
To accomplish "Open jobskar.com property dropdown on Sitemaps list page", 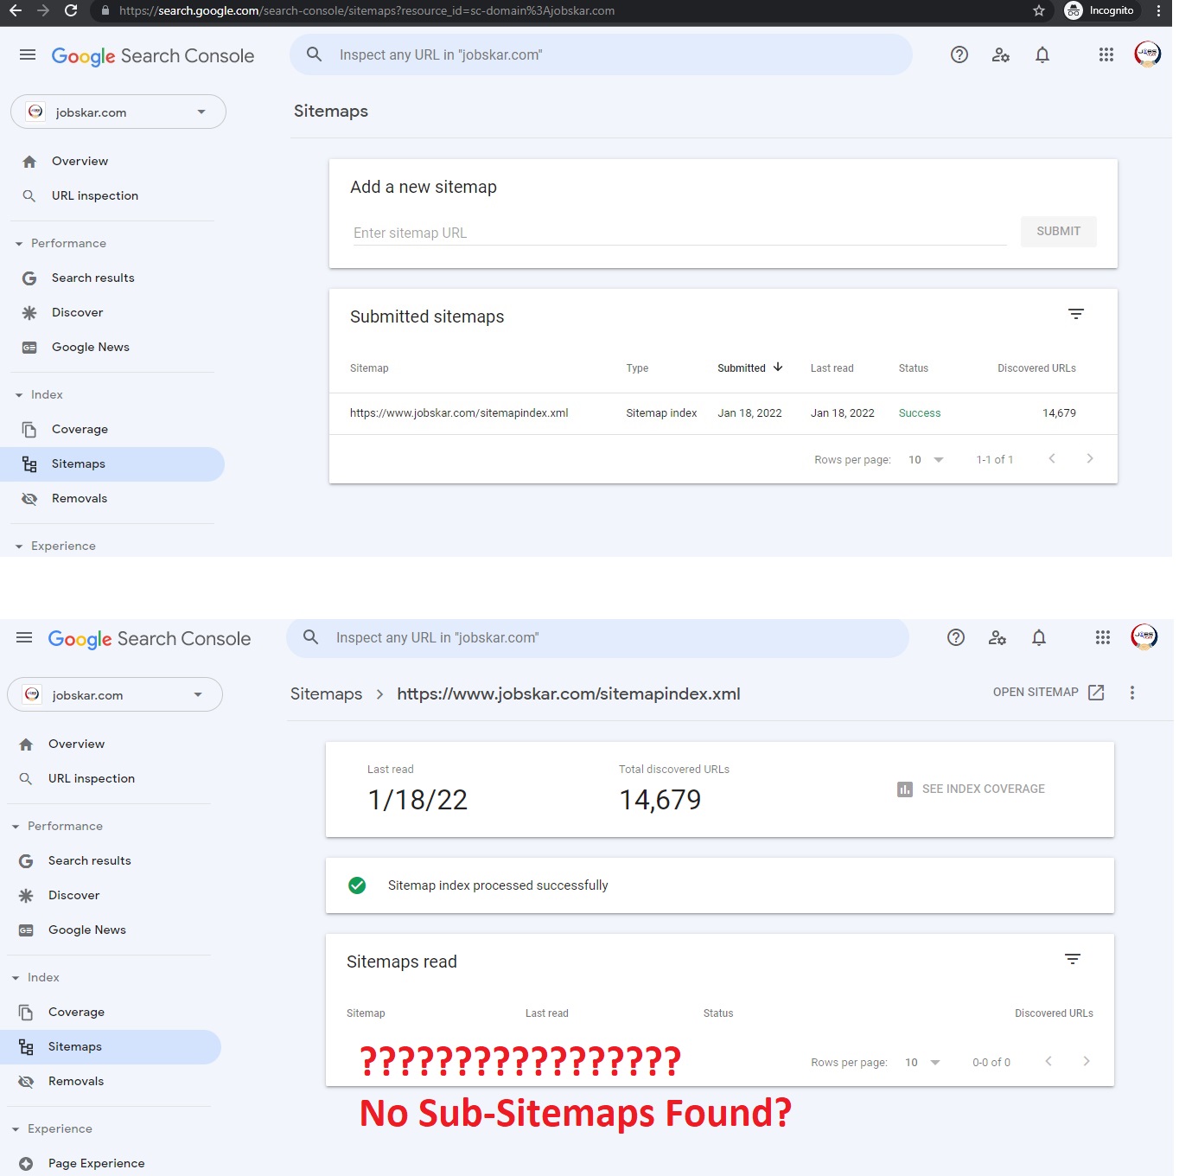I will 118,112.
